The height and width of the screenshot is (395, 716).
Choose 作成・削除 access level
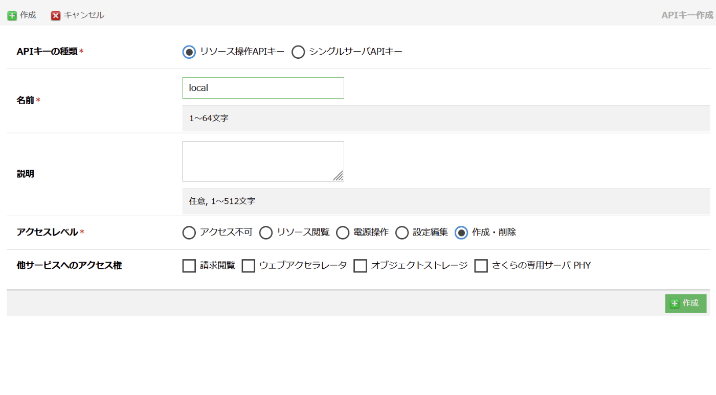461,233
